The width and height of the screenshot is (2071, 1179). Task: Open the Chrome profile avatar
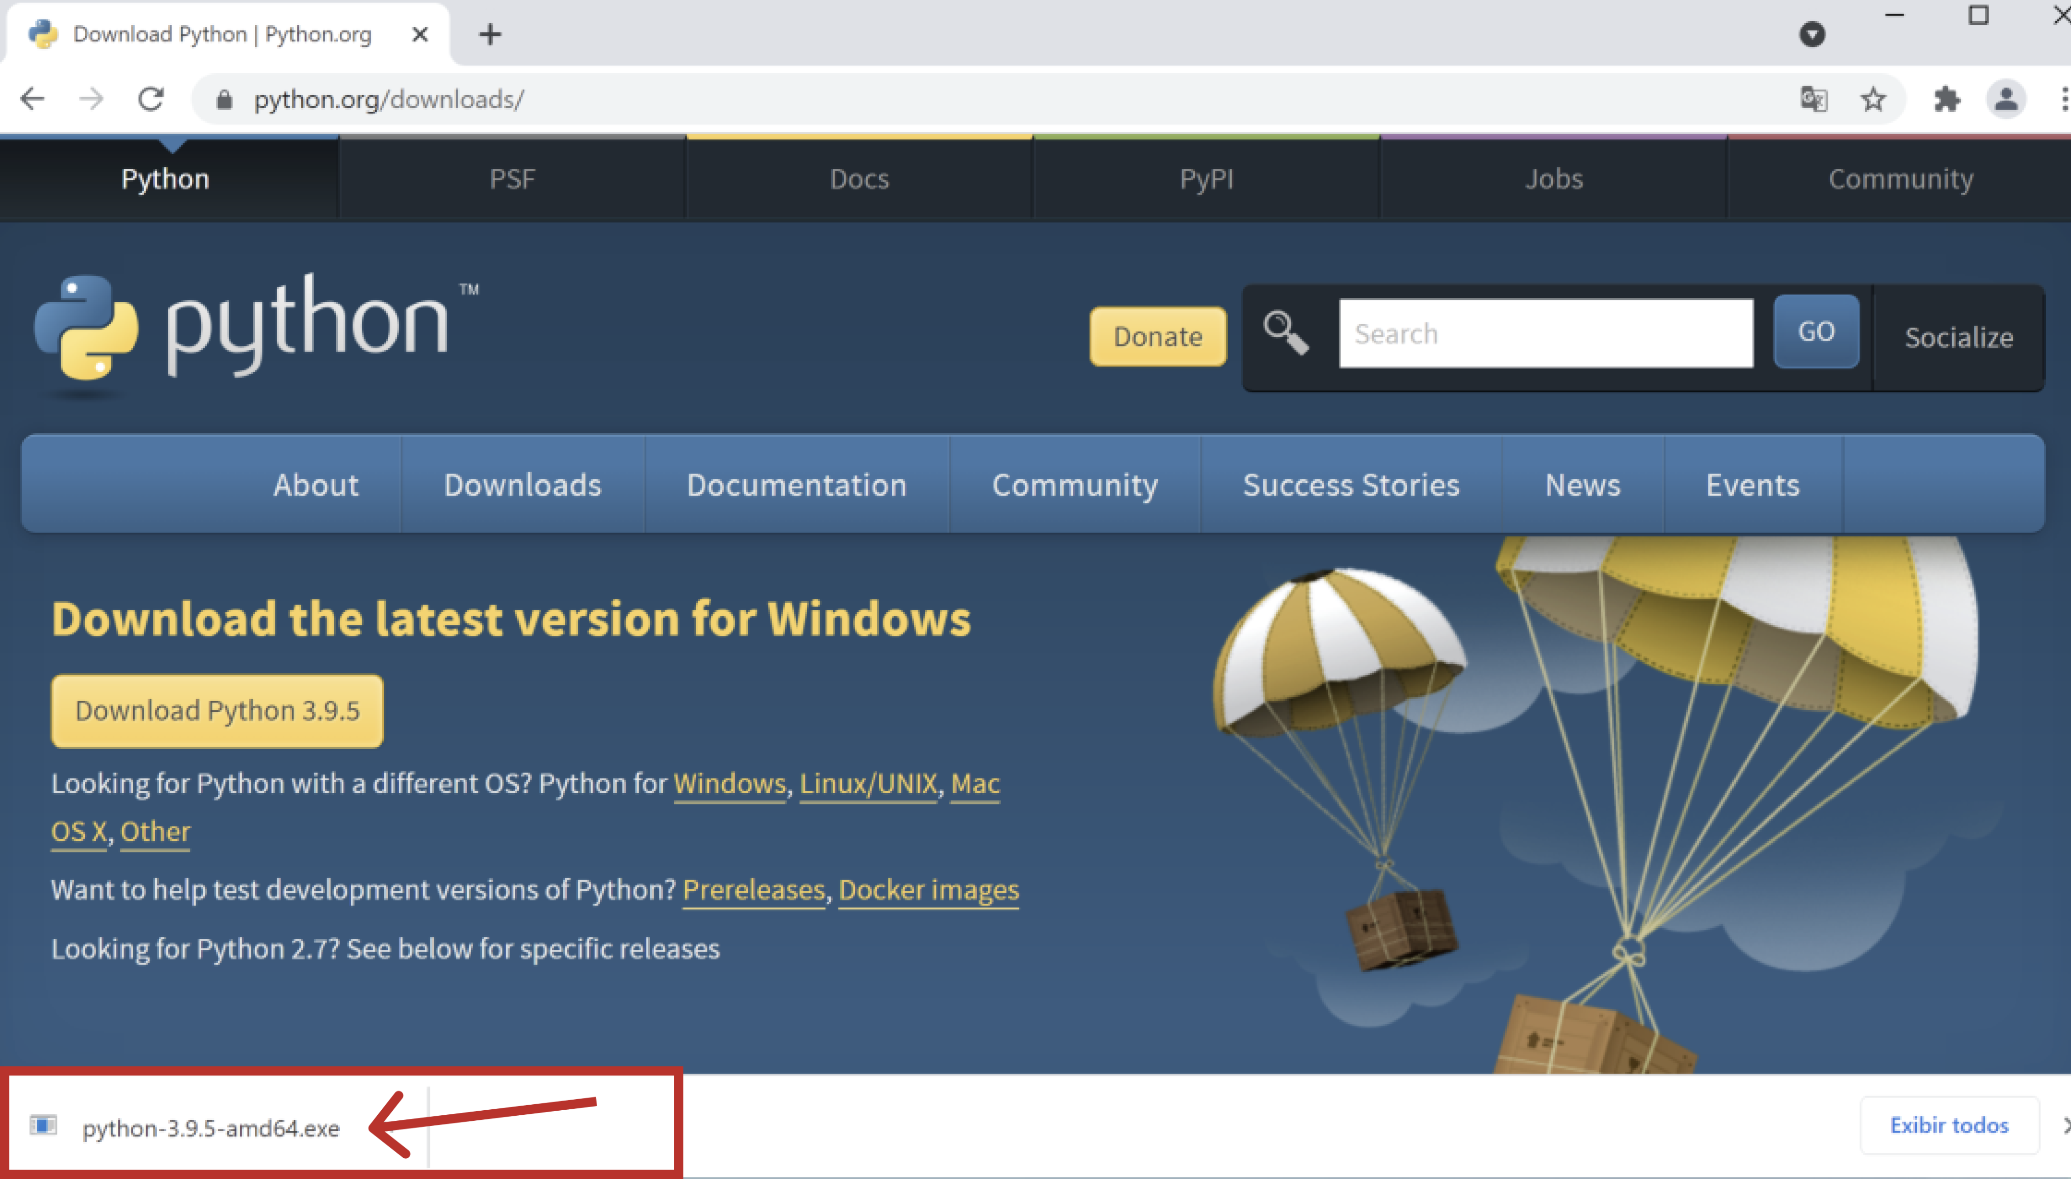2005,99
